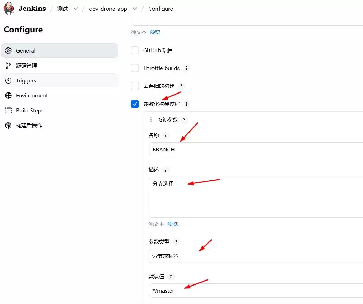Click help icon next to Throttle builds
This screenshot has height=304, width=363.
tap(186, 68)
